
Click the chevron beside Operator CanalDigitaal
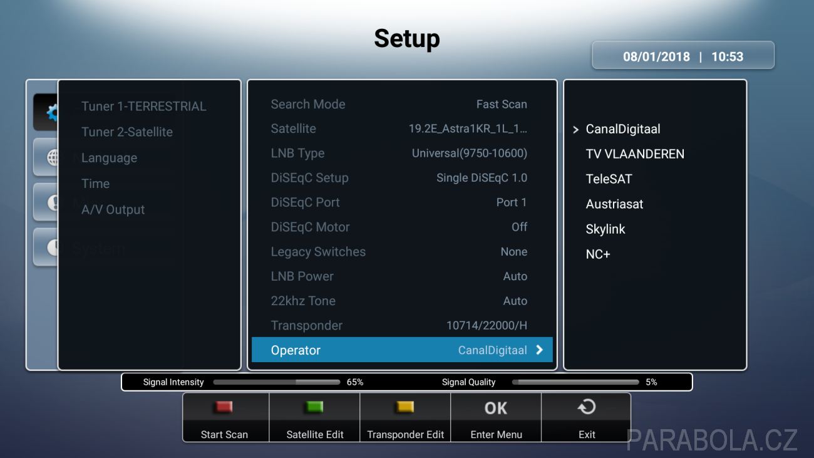pos(539,350)
